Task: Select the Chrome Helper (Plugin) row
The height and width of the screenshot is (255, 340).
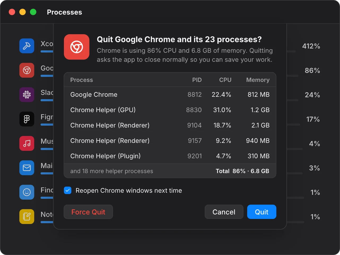Action: 170,156
